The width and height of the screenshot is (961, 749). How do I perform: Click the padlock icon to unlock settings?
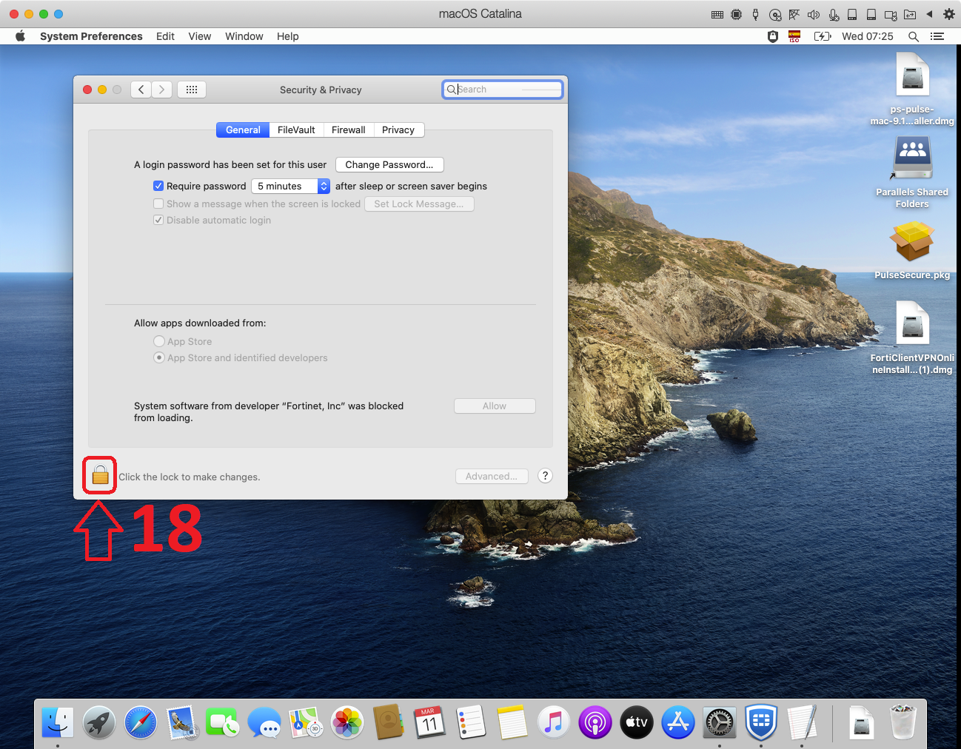(100, 475)
